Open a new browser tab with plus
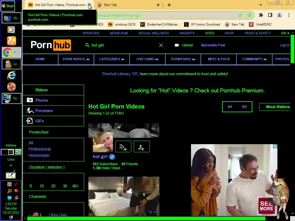The image size is (295, 221). 169,5
